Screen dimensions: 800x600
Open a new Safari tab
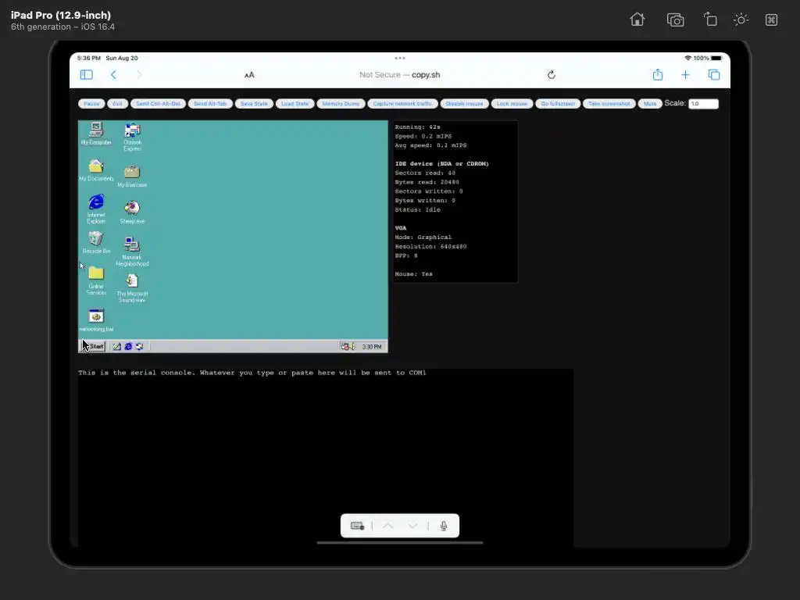pos(685,75)
